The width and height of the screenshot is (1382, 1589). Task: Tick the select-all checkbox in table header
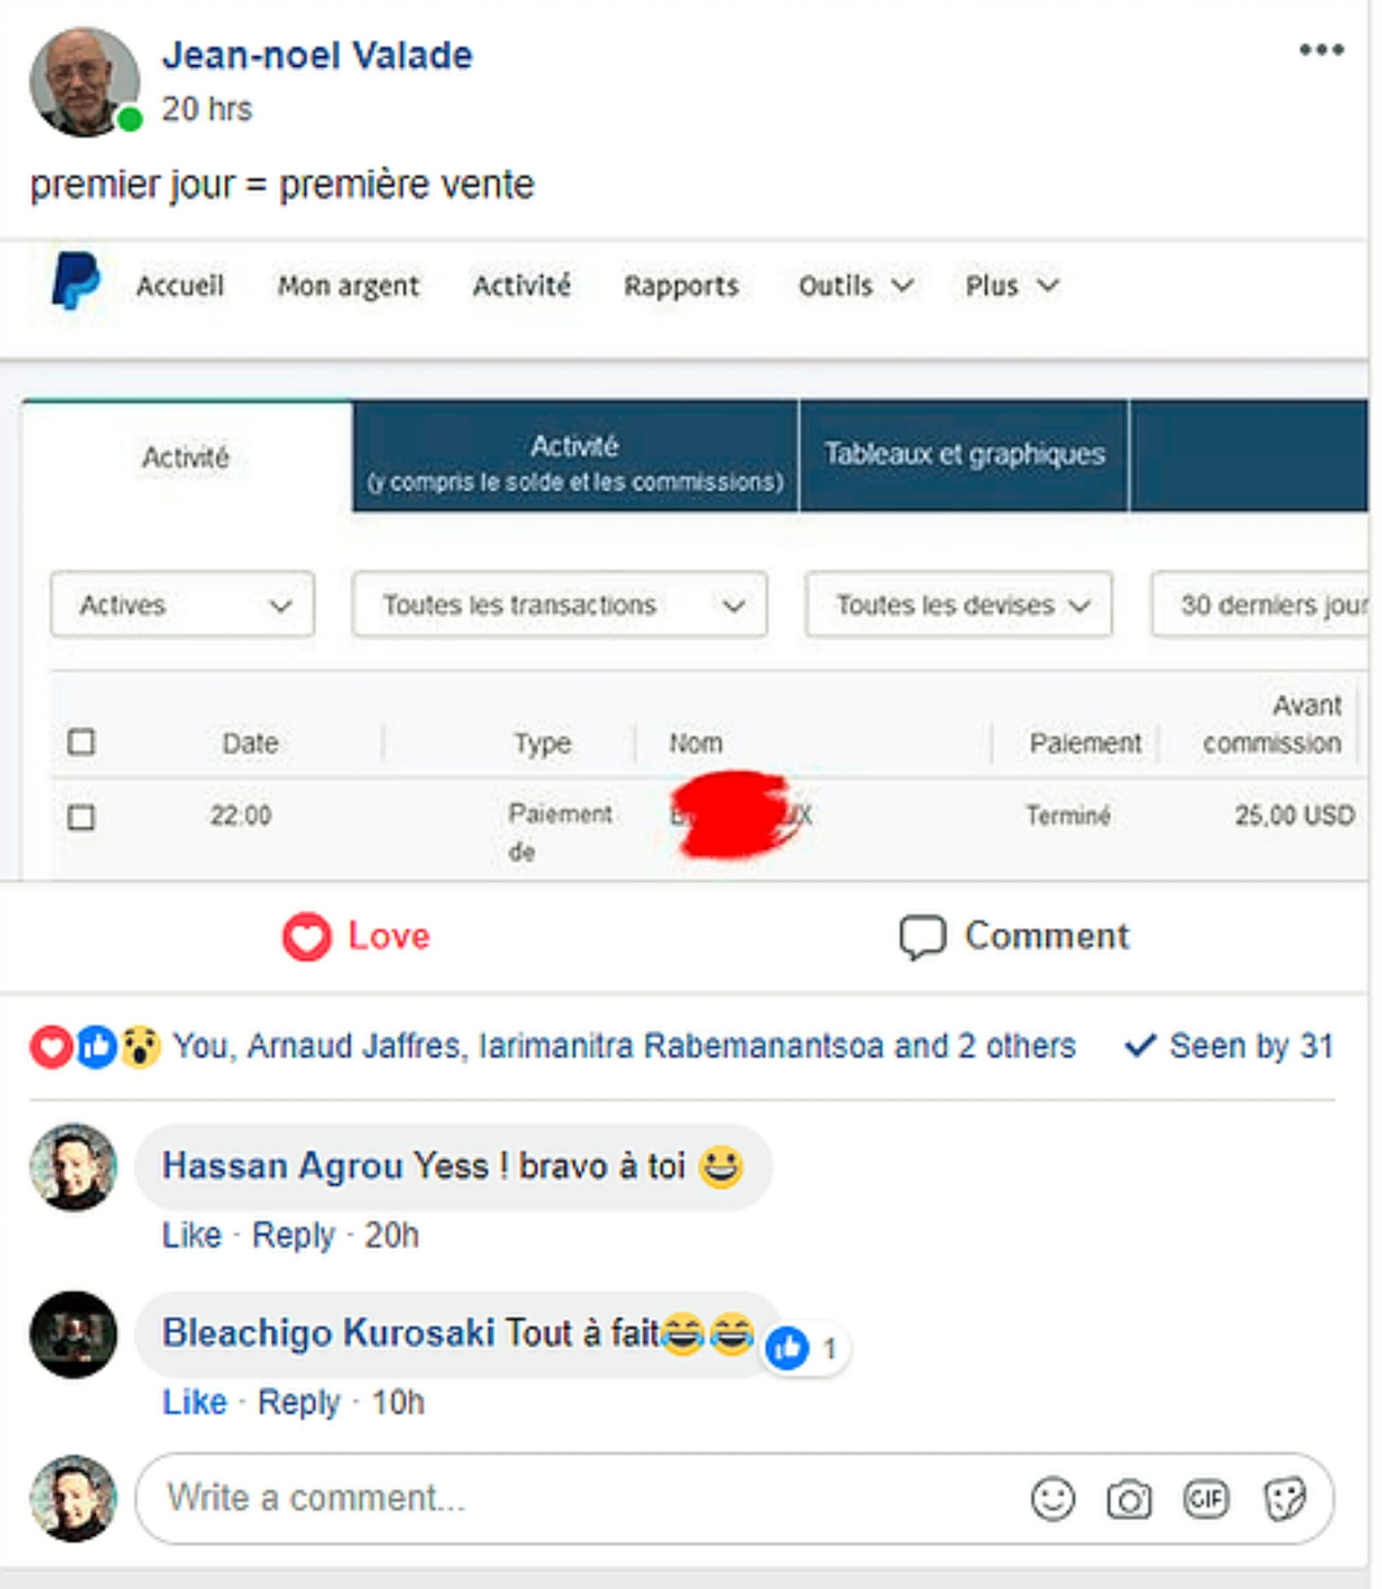point(81,743)
